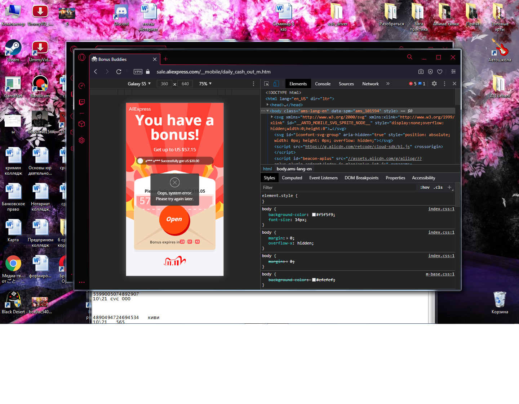Open sidebar Settings gear in Opera
The image size is (519, 404).
(82, 140)
